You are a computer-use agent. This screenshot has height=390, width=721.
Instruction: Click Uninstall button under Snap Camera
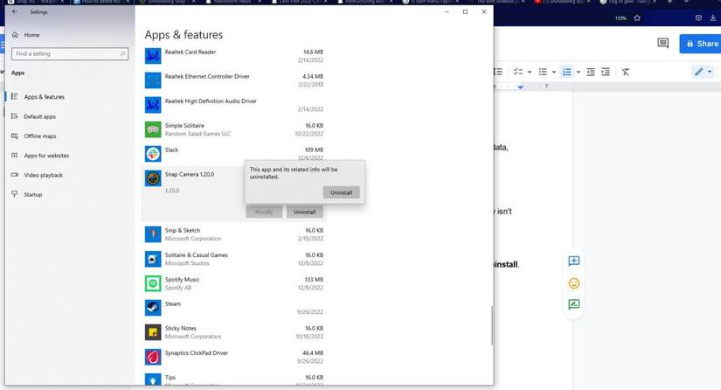304,212
